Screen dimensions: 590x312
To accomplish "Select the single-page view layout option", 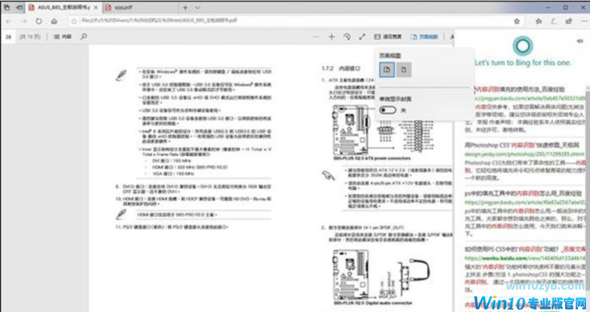I will [x=404, y=70].
